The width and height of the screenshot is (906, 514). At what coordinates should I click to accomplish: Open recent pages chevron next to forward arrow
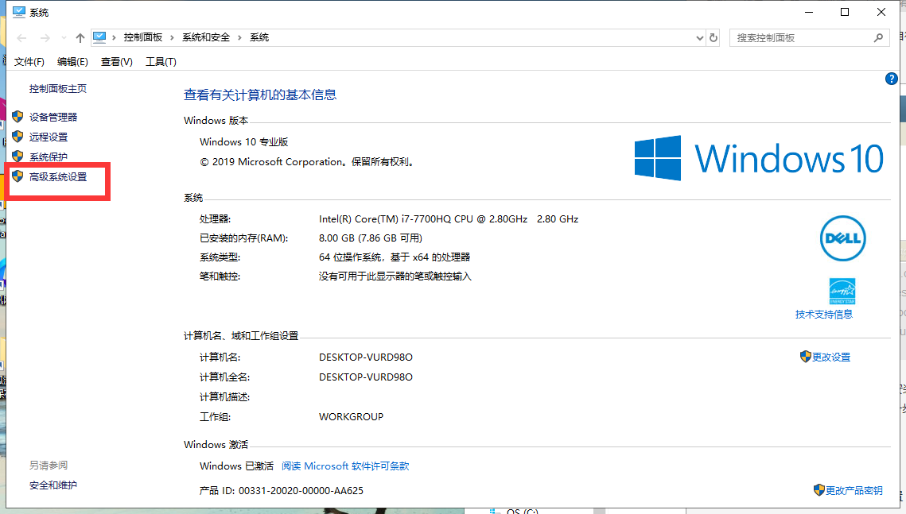63,37
